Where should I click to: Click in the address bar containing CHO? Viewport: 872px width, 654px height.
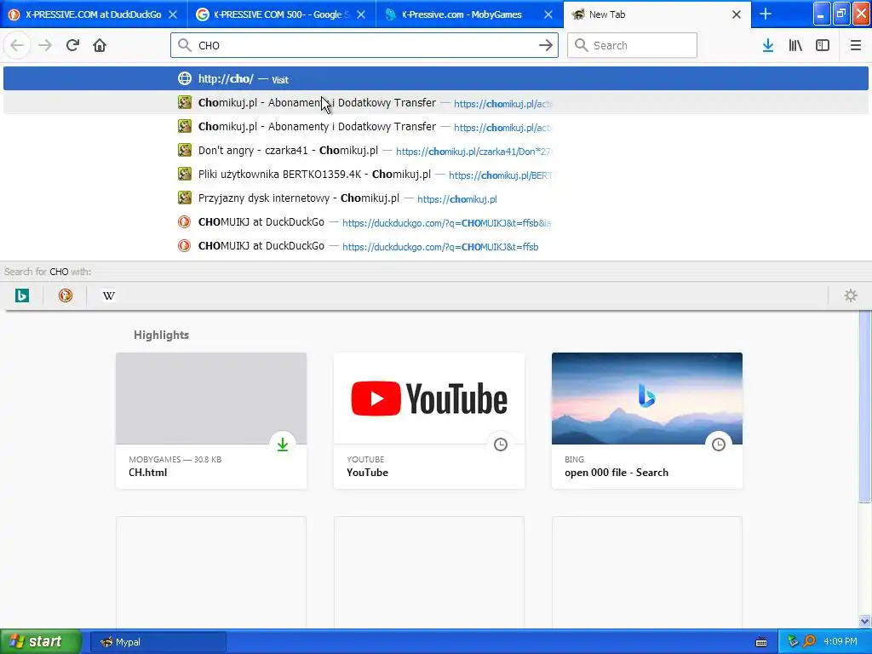364,45
